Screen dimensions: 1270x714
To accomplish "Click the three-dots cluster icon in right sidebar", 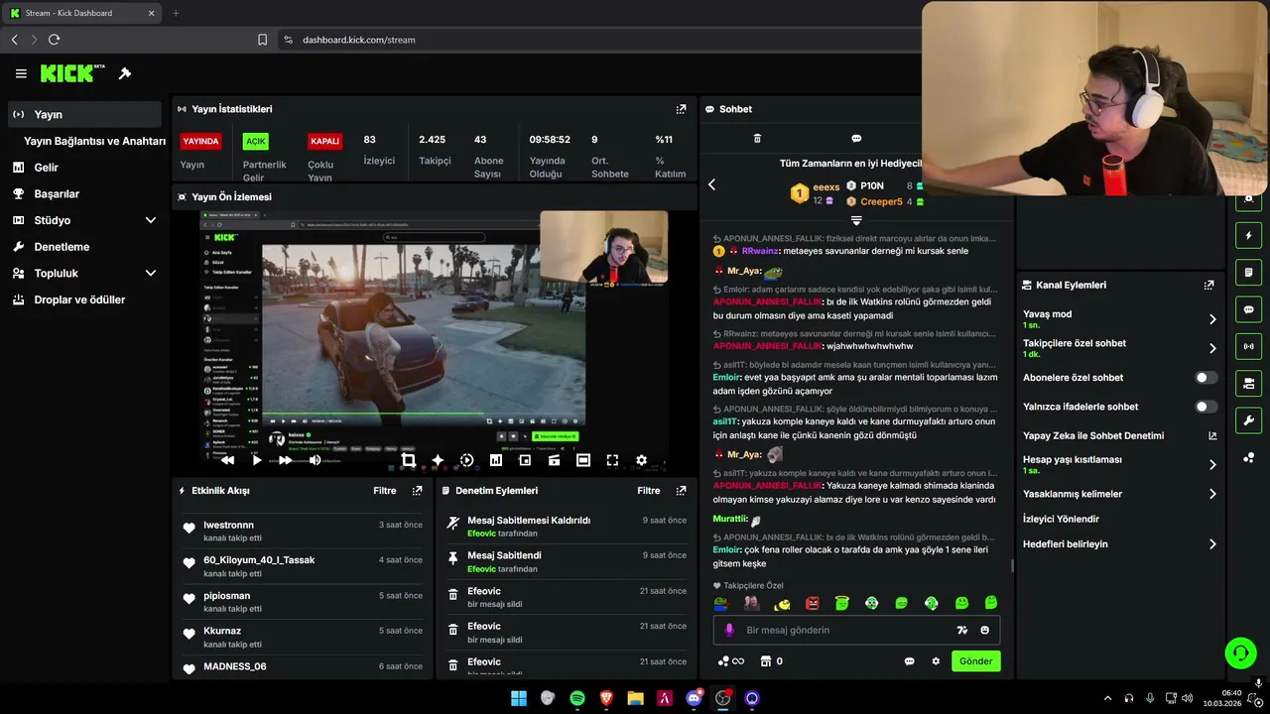I will click(1248, 457).
